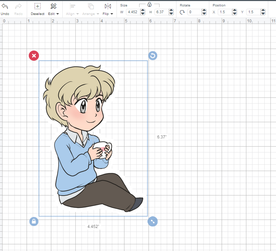Decrease width with down stepper arrow
Screen dimensions: 276x251
(143, 14)
